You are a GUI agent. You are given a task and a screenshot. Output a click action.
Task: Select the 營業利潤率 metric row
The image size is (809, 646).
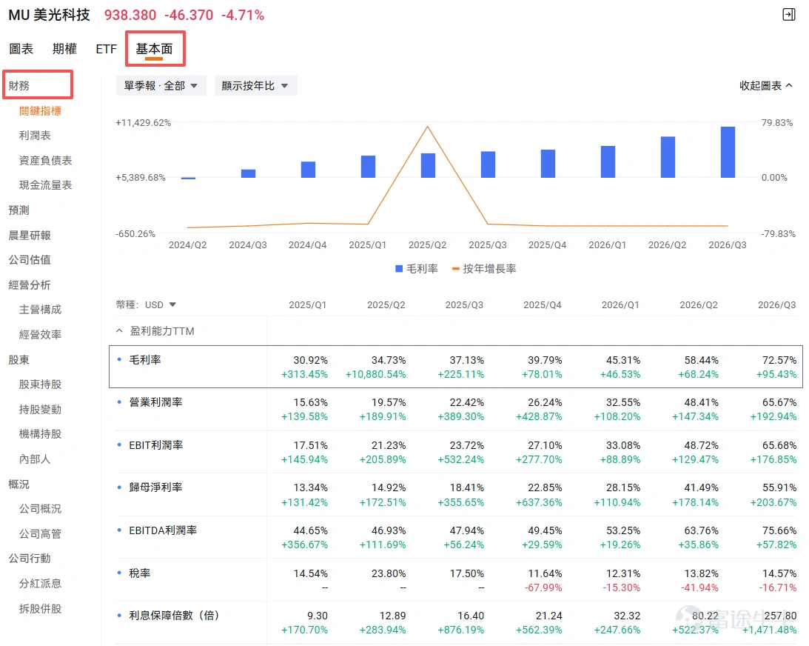(456, 409)
